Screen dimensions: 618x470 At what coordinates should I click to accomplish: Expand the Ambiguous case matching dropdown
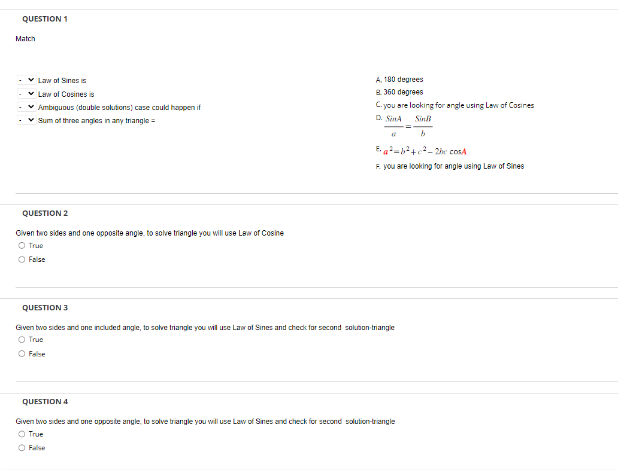click(26, 106)
